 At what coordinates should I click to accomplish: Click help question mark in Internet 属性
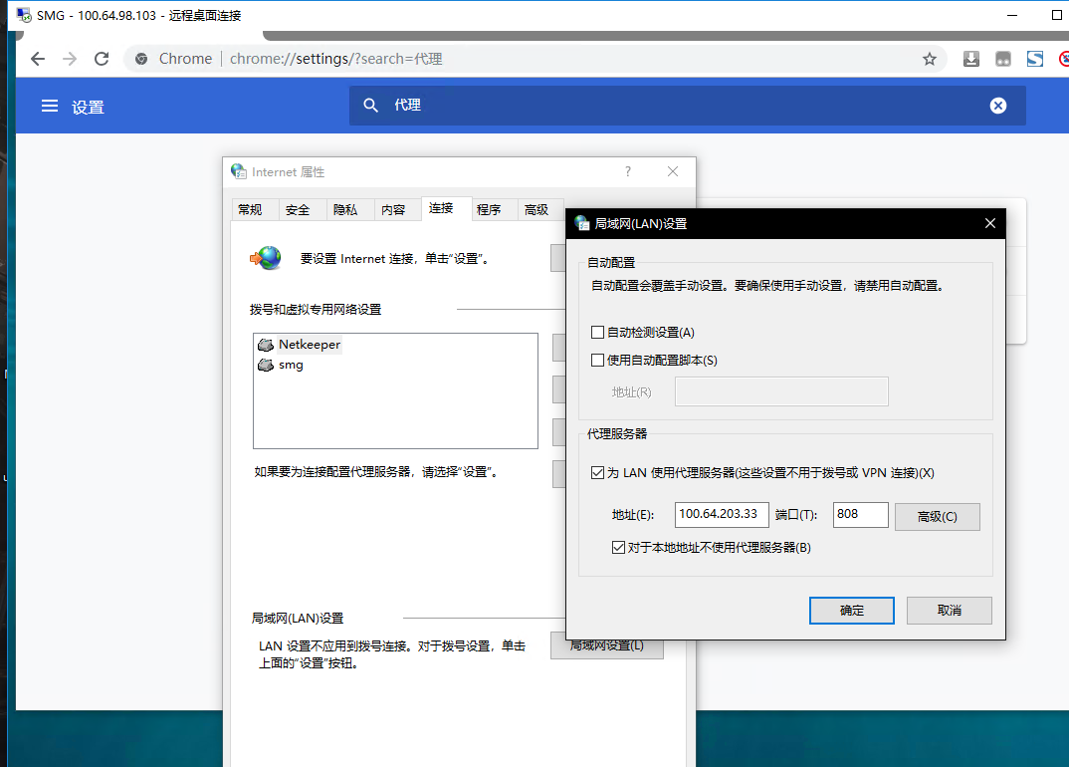point(628,171)
